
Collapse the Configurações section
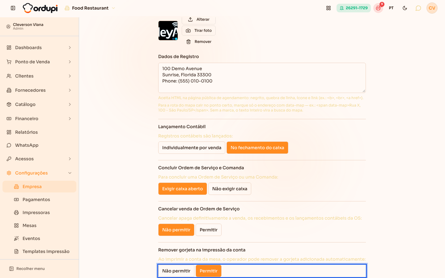tap(40, 173)
